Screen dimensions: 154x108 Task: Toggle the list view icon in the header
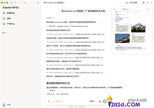[143, 3]
